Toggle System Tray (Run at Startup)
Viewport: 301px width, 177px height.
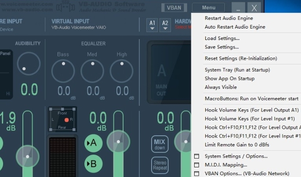point(237,70)
